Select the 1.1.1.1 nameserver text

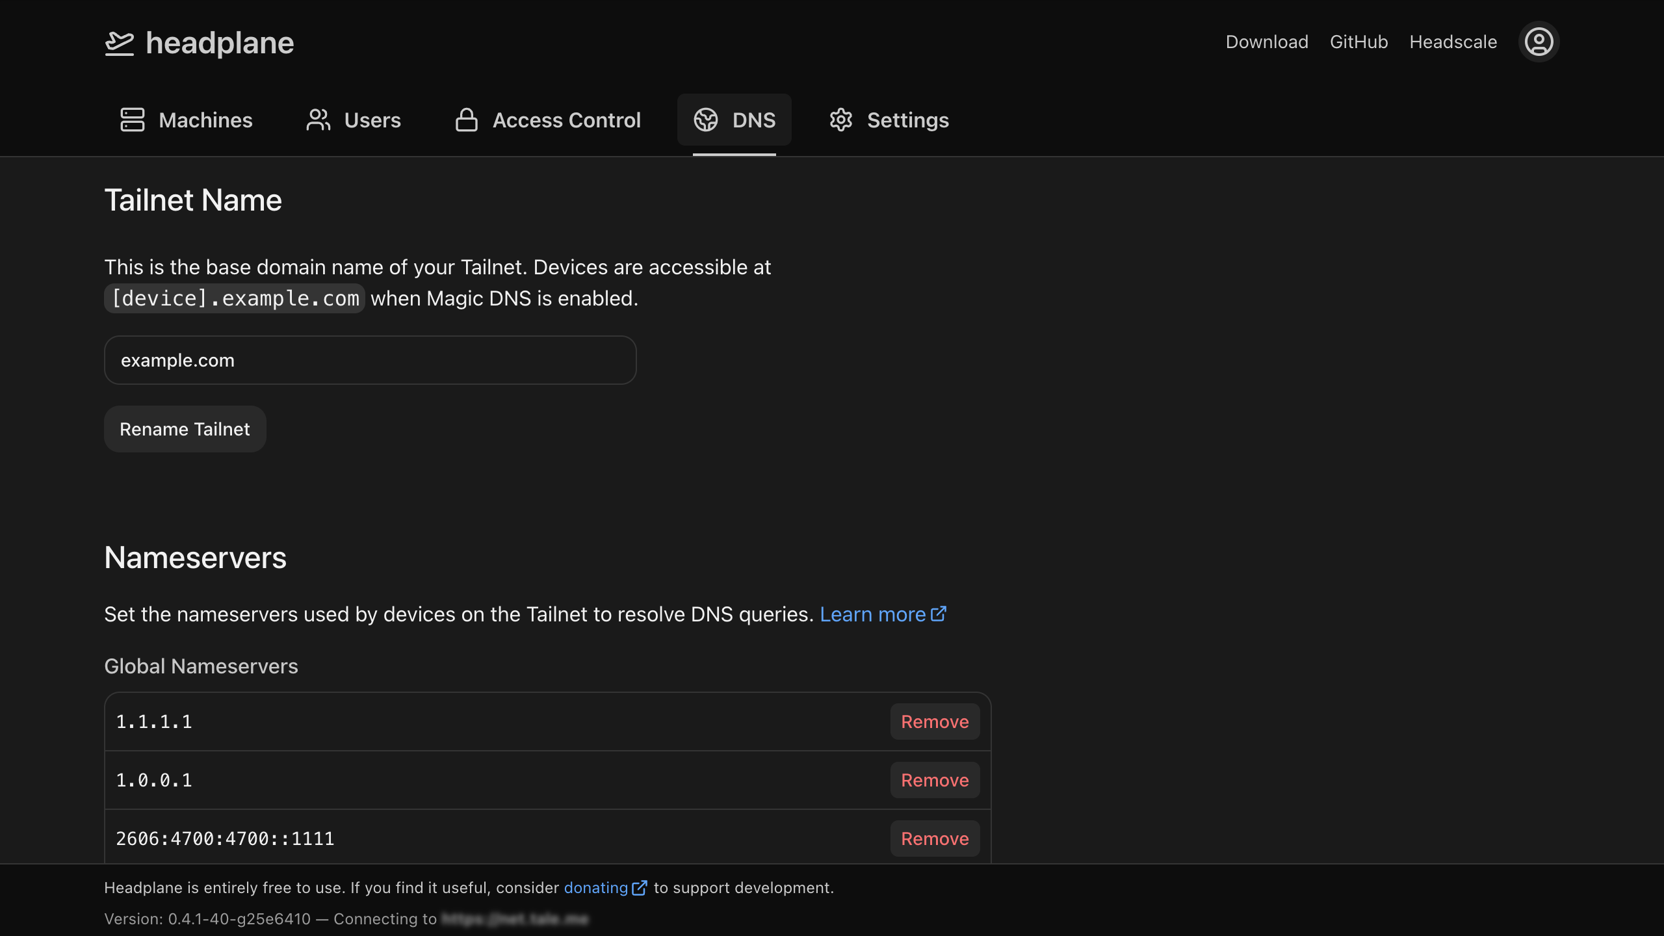(154, 721)
